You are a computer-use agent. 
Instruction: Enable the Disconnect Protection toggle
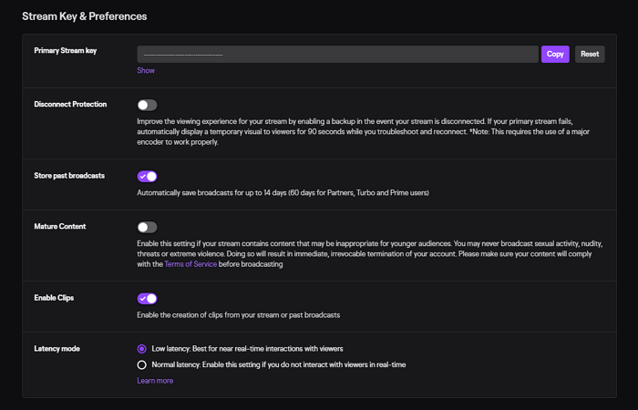pos(147,106)
